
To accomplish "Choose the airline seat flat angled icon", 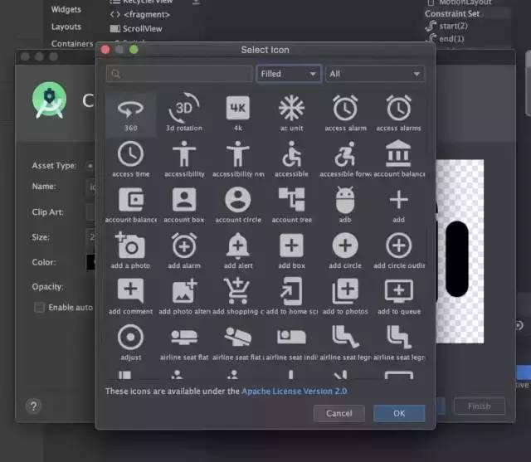I will coord(238,343).
